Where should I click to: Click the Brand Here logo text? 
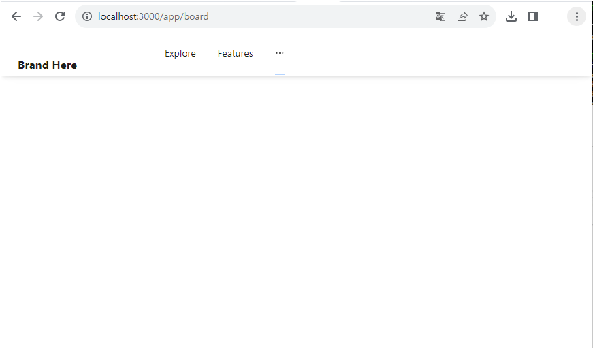(47, 65)
